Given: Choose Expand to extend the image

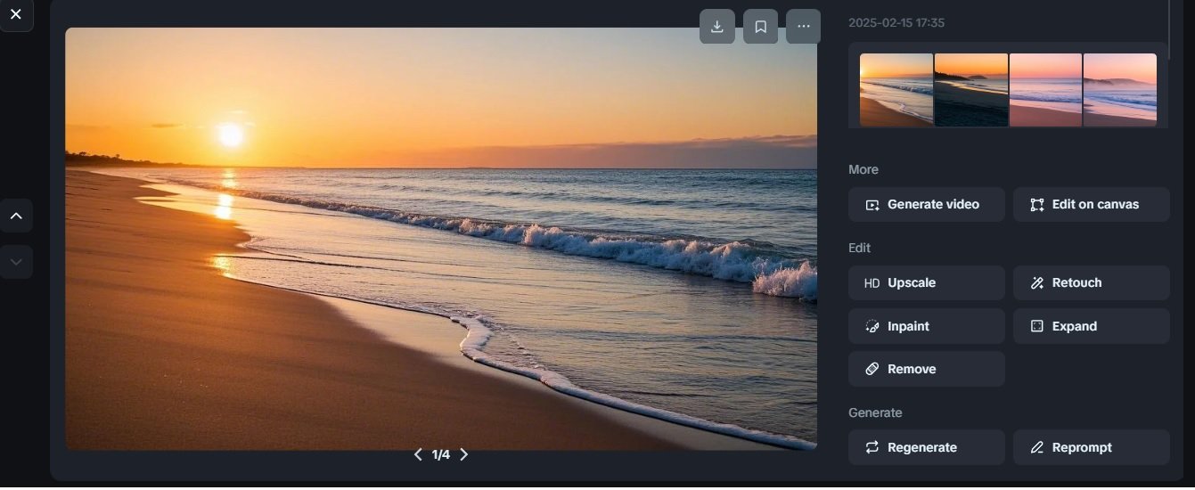Looking at the screenshot, I should [x=1092, y=326].
